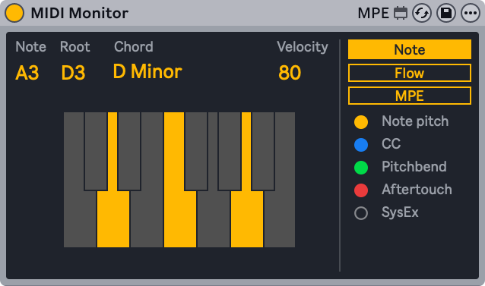Open the three-dot options menu
The image size is (485, 286).
[471, 13]
